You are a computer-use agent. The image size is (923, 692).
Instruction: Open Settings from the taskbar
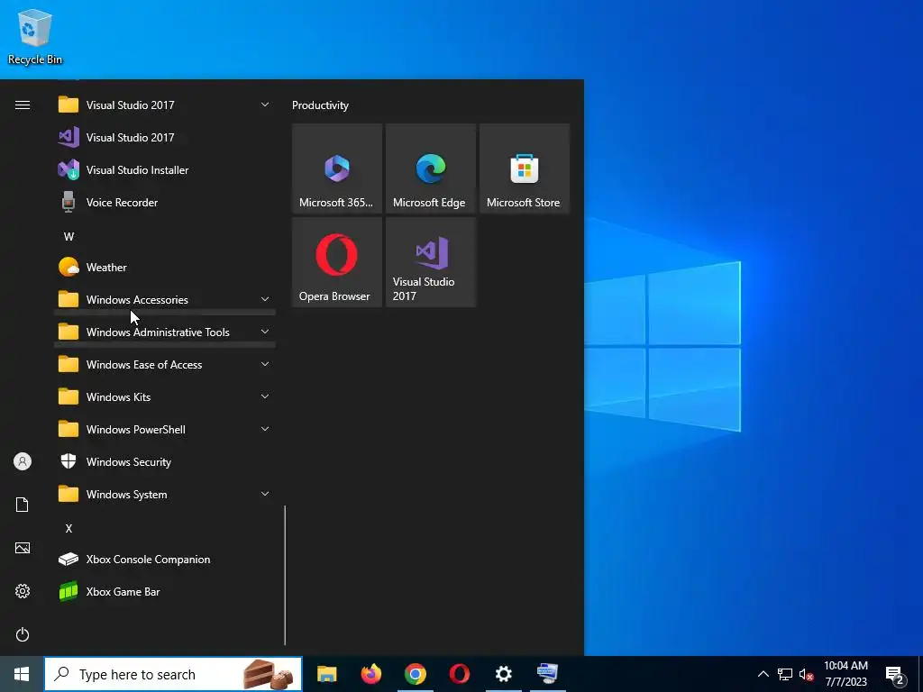503,674
